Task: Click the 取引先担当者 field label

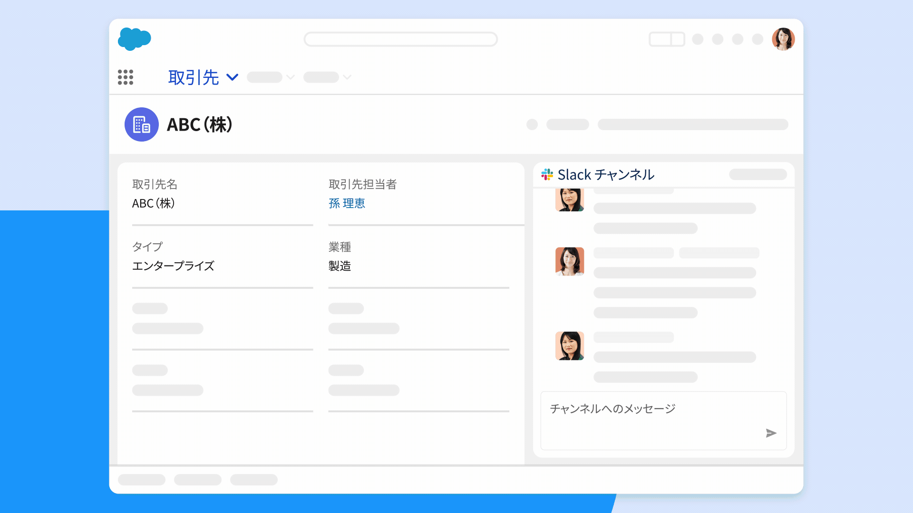Action: (x=362, y=184)
